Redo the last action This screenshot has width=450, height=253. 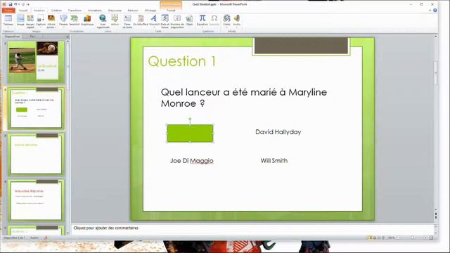coord(23,4)
